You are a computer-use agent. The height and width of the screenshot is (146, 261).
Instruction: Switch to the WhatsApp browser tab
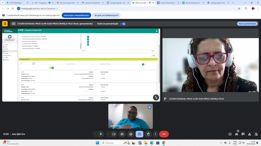click(x=16, y=3)
